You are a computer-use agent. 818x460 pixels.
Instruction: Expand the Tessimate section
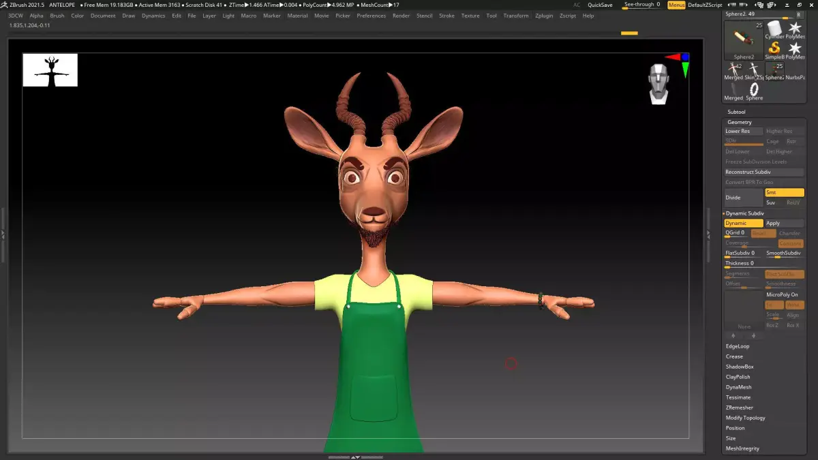tap(738, 397)
